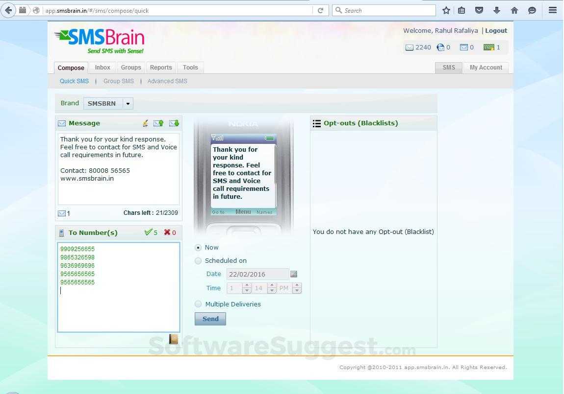Click the schedule Date field
The image size is (564, 394).
click(x=257, y=274)
